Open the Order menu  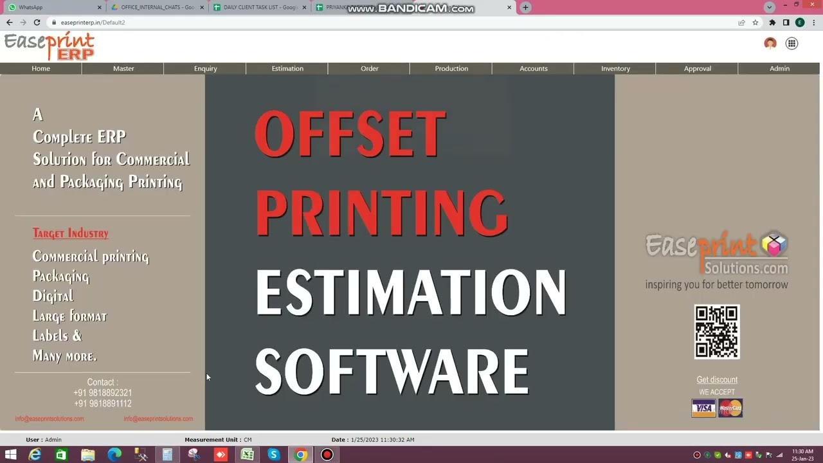click(x=370, y=68)
